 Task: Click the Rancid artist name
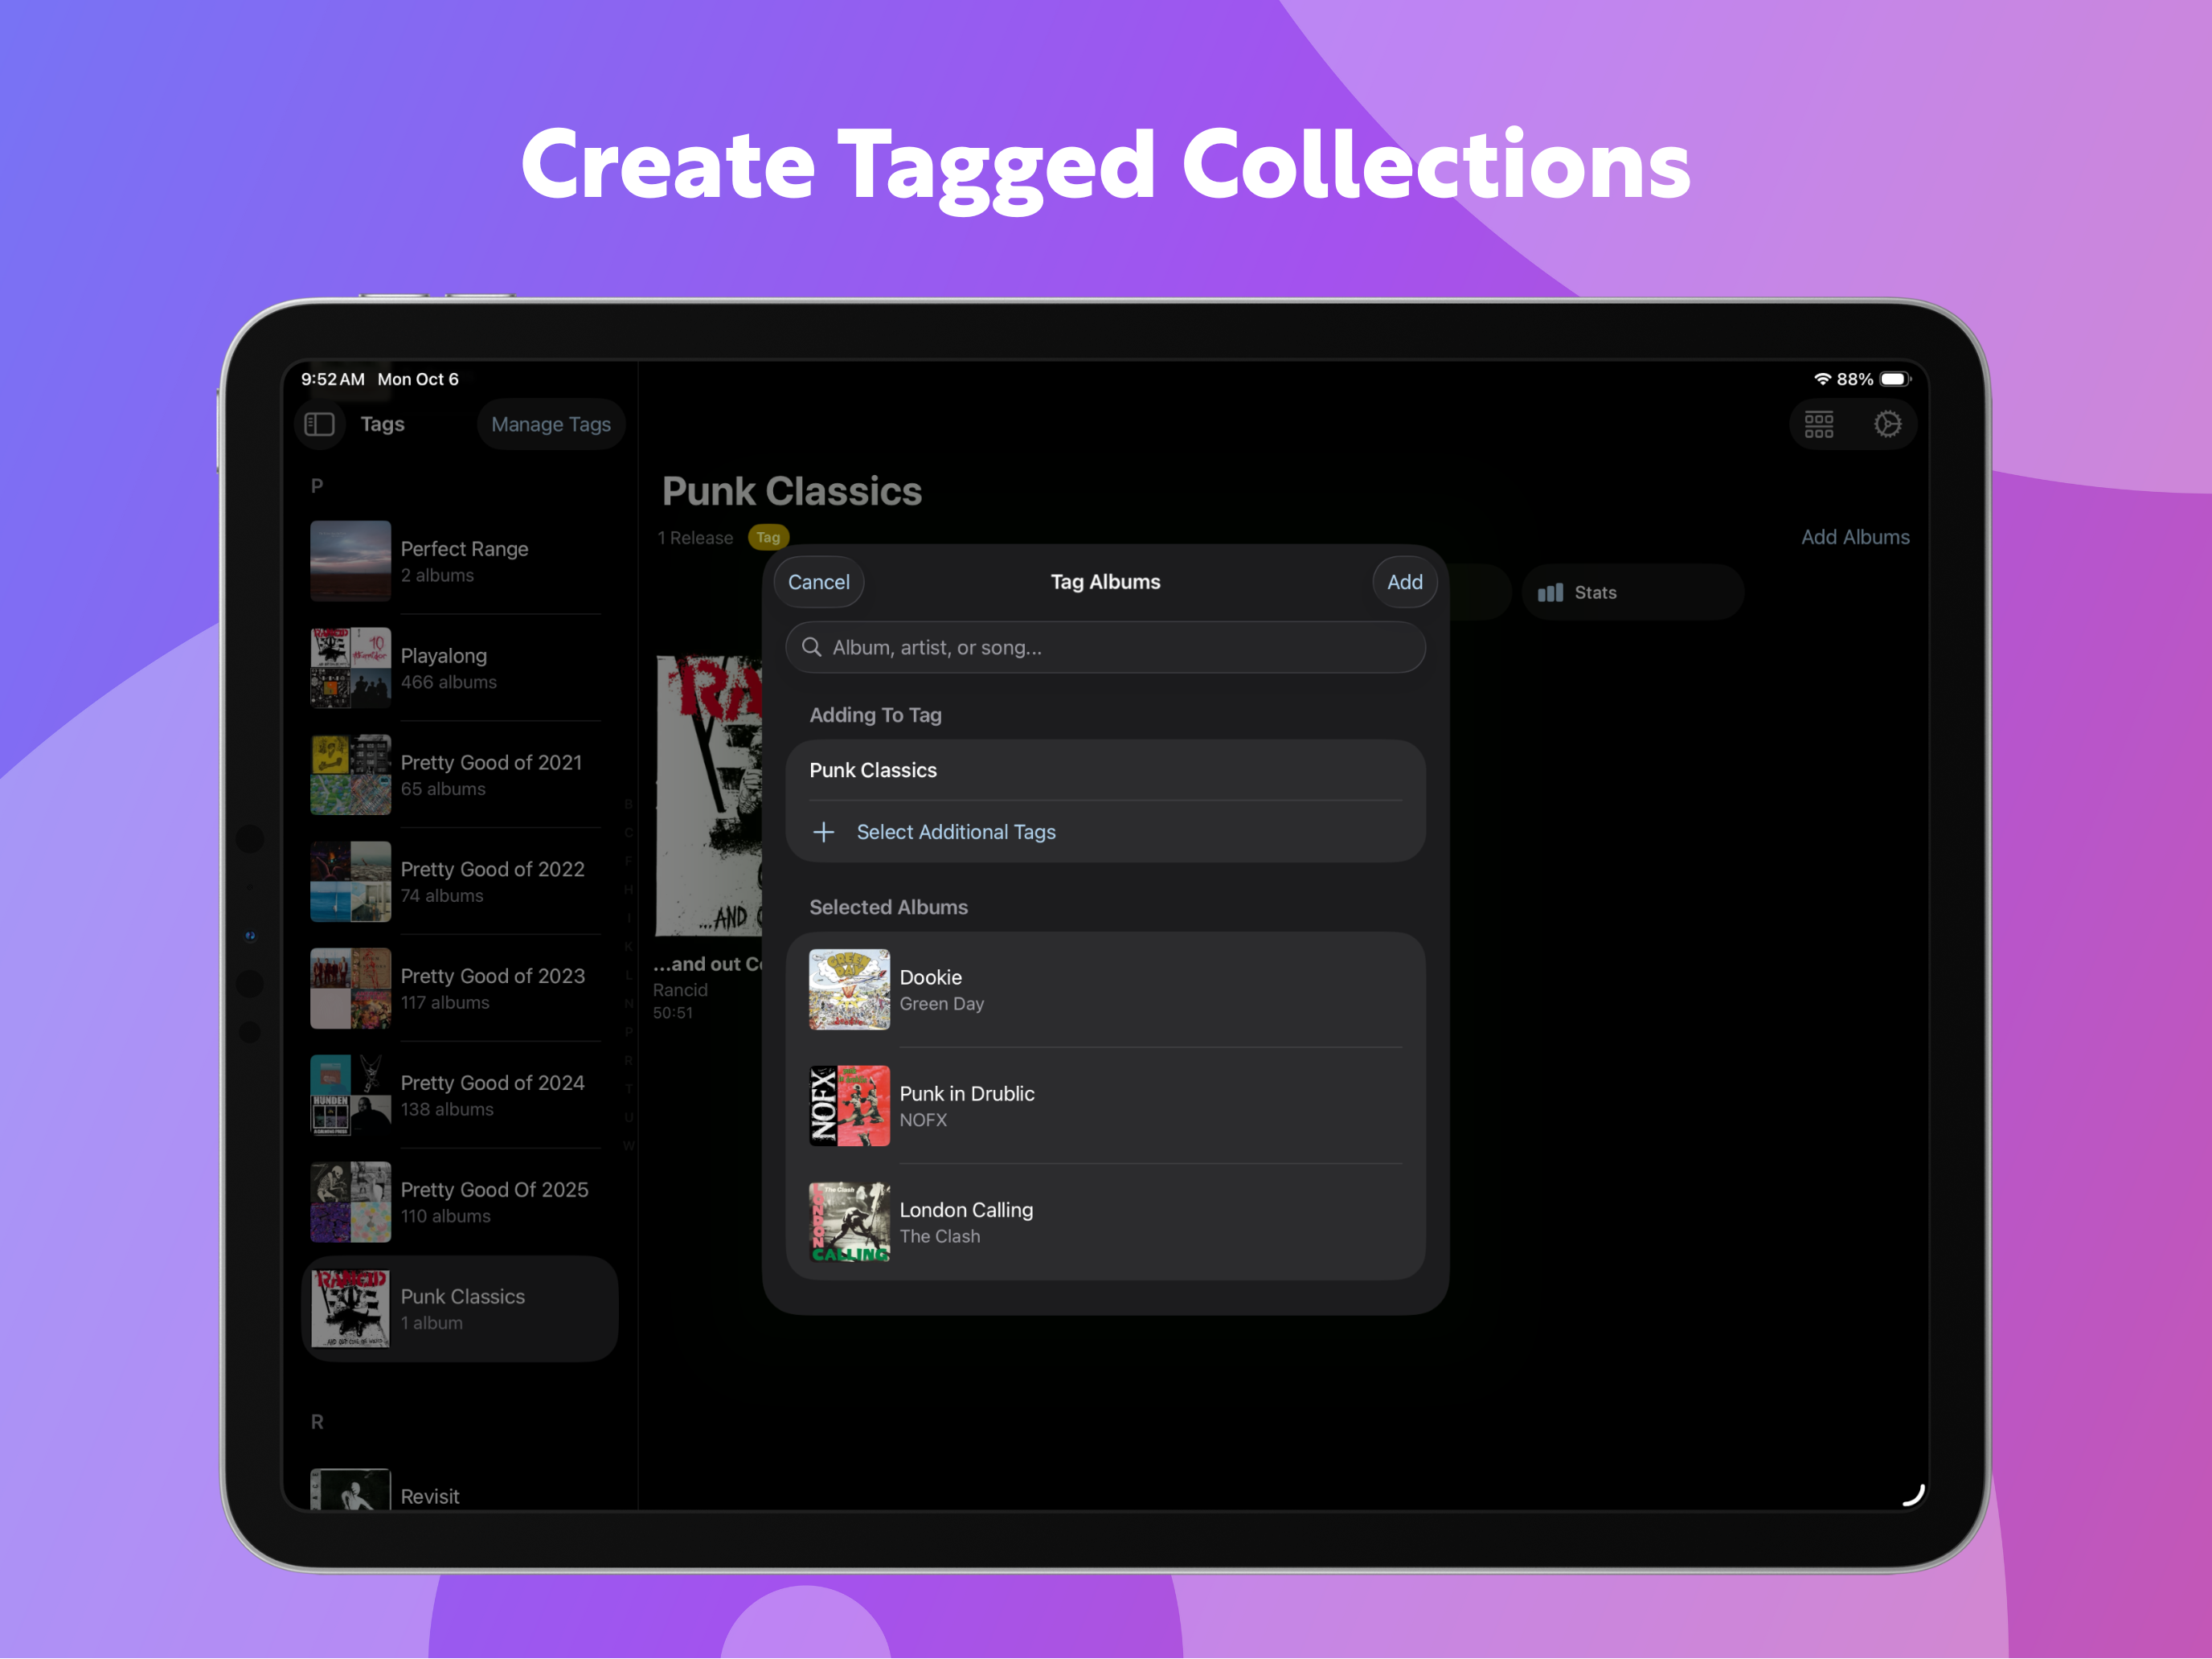(680, 990)
